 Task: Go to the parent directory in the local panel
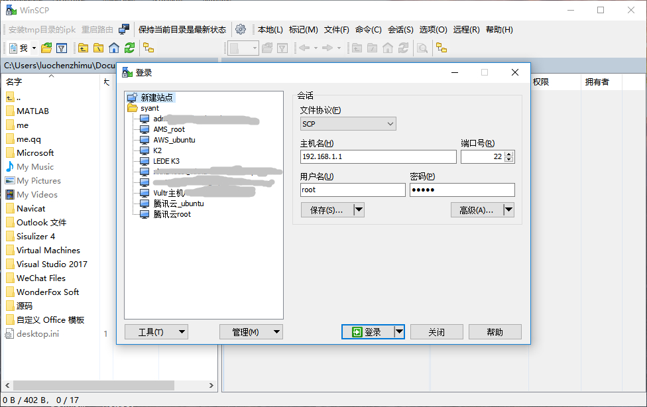point(84,48)
